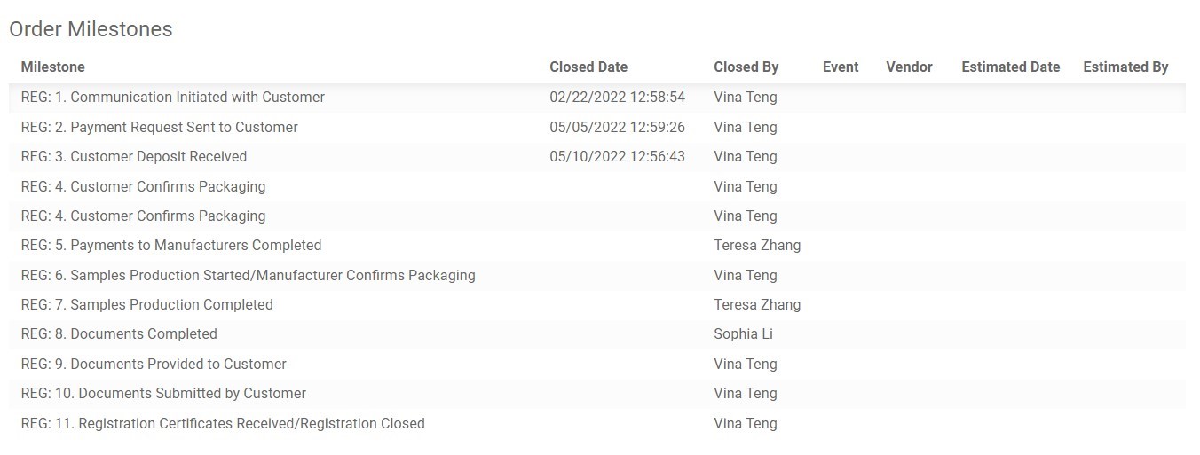Viewport: 1200px width, 455px height.
Task: Sort by the Closed Date column header
Action: 588,67
